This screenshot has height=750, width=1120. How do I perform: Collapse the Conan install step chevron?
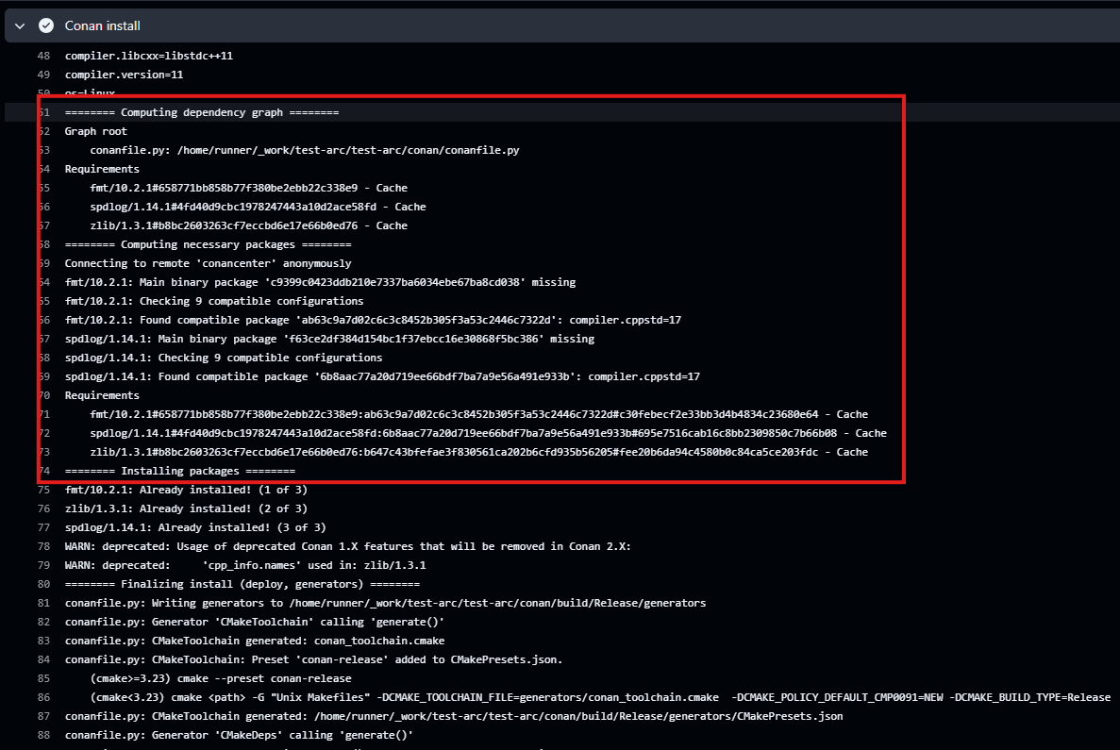[x=20, y=25]
